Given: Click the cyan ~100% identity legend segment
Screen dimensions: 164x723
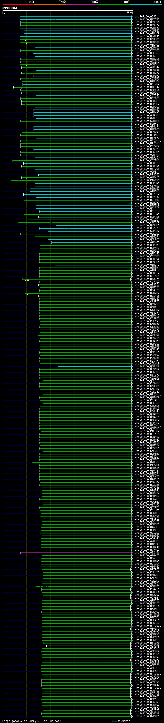Looking at the screenshot, I should pyautogui.click(x=146, y=5).
